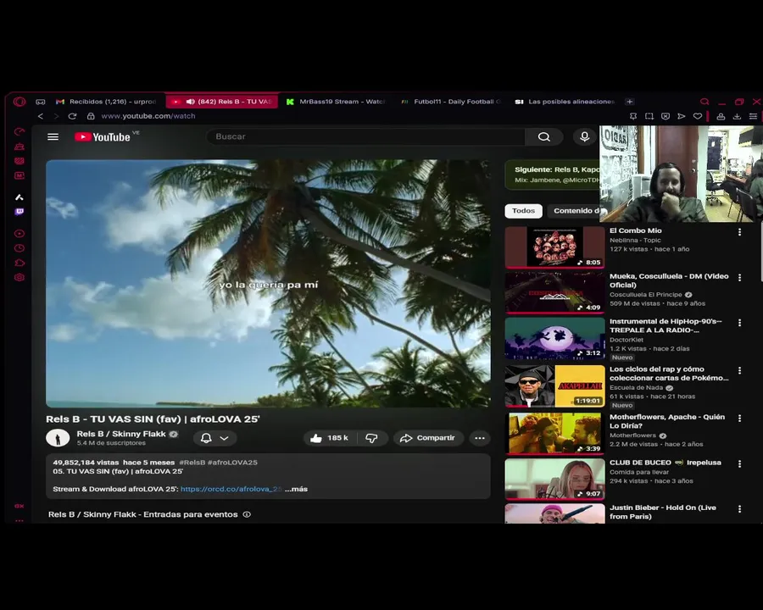The width and height of the screenshot is (763, 610).
Task: Toggle the notification bell for Rels B
Action: (206, 438)
